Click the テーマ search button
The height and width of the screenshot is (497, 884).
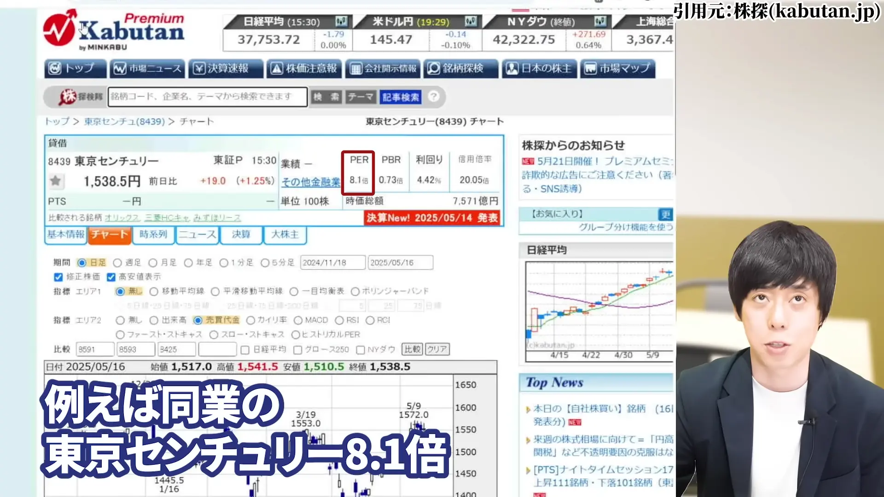[x=361, y=97]
